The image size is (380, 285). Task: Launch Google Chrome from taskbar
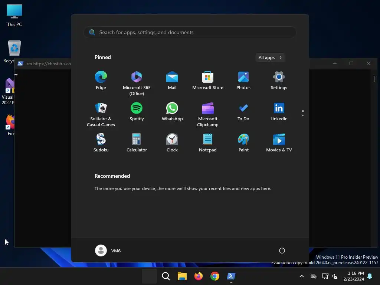click(215, 276)
